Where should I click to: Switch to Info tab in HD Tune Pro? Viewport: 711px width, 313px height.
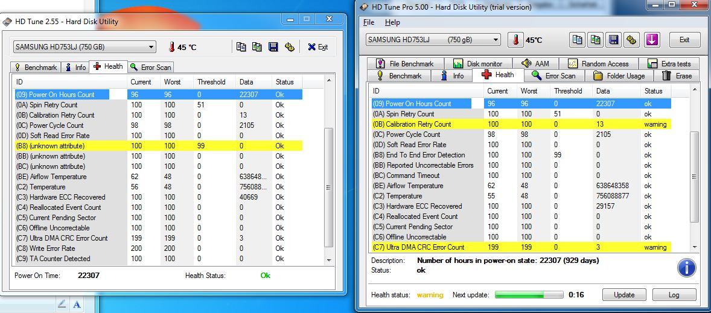(x=453, y=75)
